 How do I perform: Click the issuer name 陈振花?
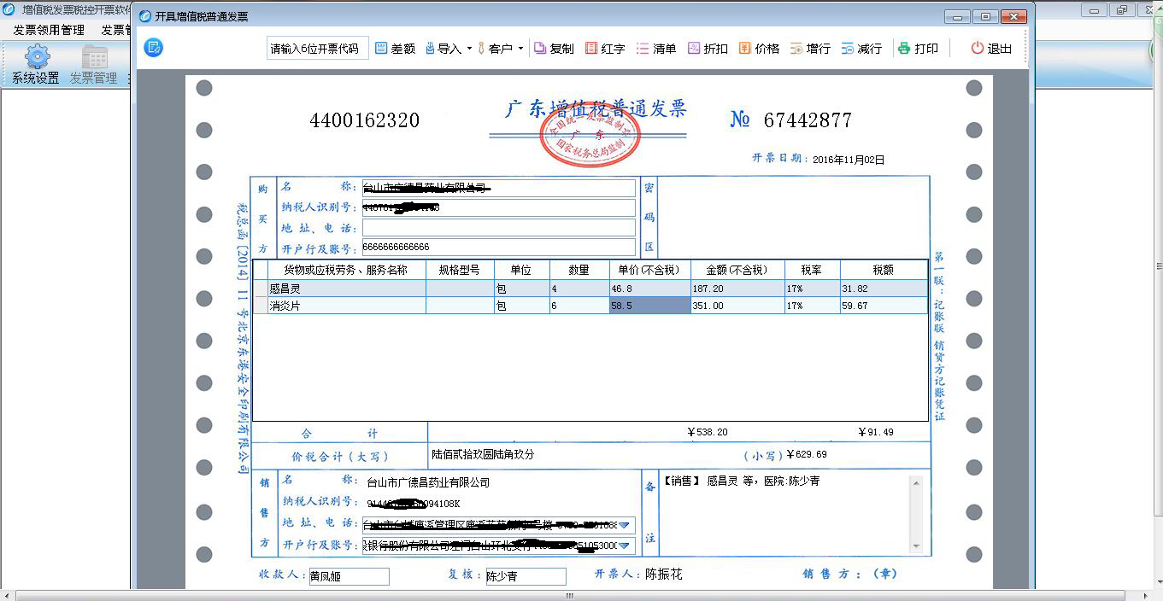[x=664, y=575]
